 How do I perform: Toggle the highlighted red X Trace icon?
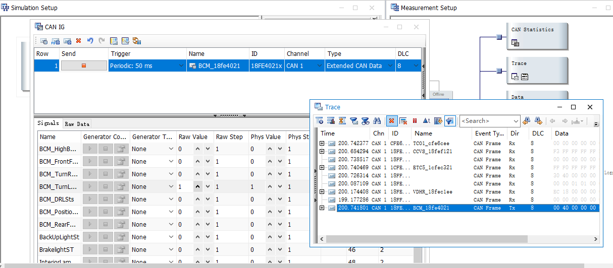point(391,121)
